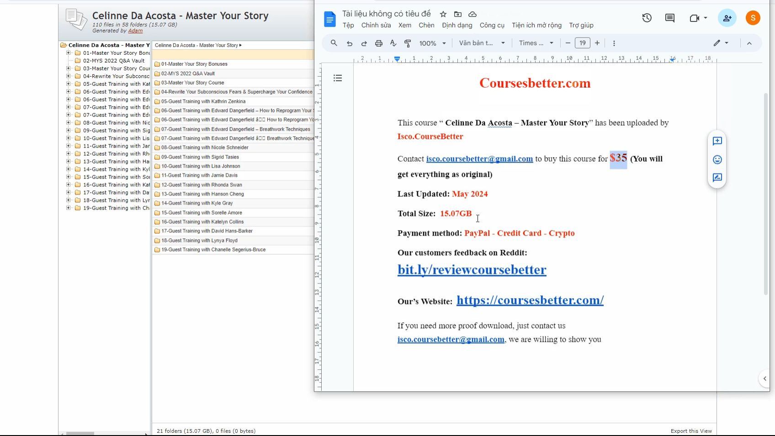Activate the paint format roller tool
The image size is (775, 436).
pyautogui.click(x=408, y=43)
